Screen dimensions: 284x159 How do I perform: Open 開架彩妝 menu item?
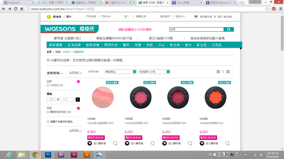tap(111, 45)
